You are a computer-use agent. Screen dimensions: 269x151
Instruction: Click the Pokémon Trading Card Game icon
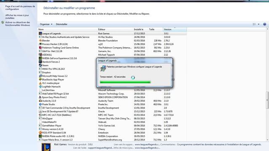pyautogui.click(x=40, y=47)
